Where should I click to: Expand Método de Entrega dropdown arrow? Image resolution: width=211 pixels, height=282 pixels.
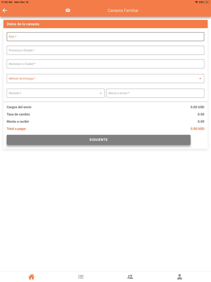pos(200,79)
